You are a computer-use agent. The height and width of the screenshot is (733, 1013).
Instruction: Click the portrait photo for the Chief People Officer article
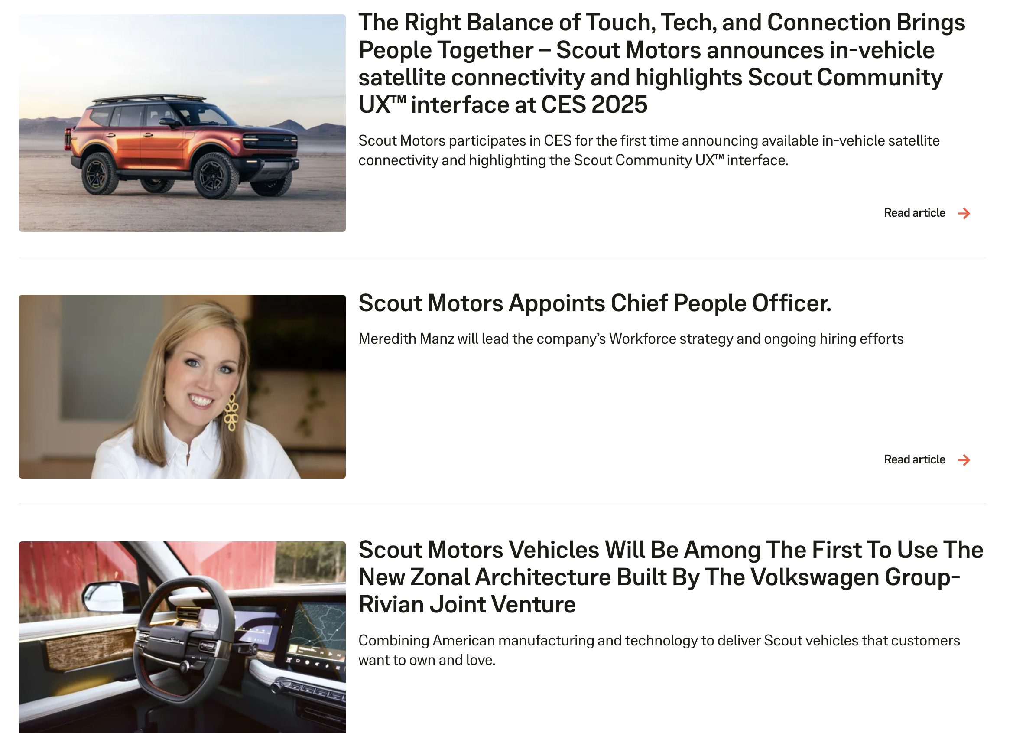[x=182, y=387]
